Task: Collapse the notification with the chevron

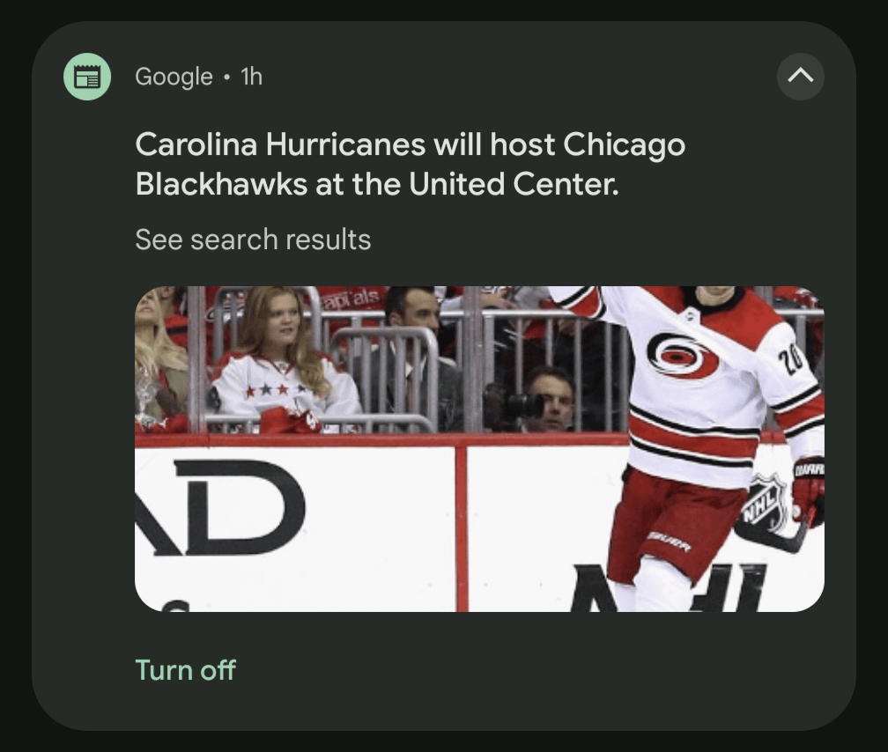Action: [x=800, y=77]
